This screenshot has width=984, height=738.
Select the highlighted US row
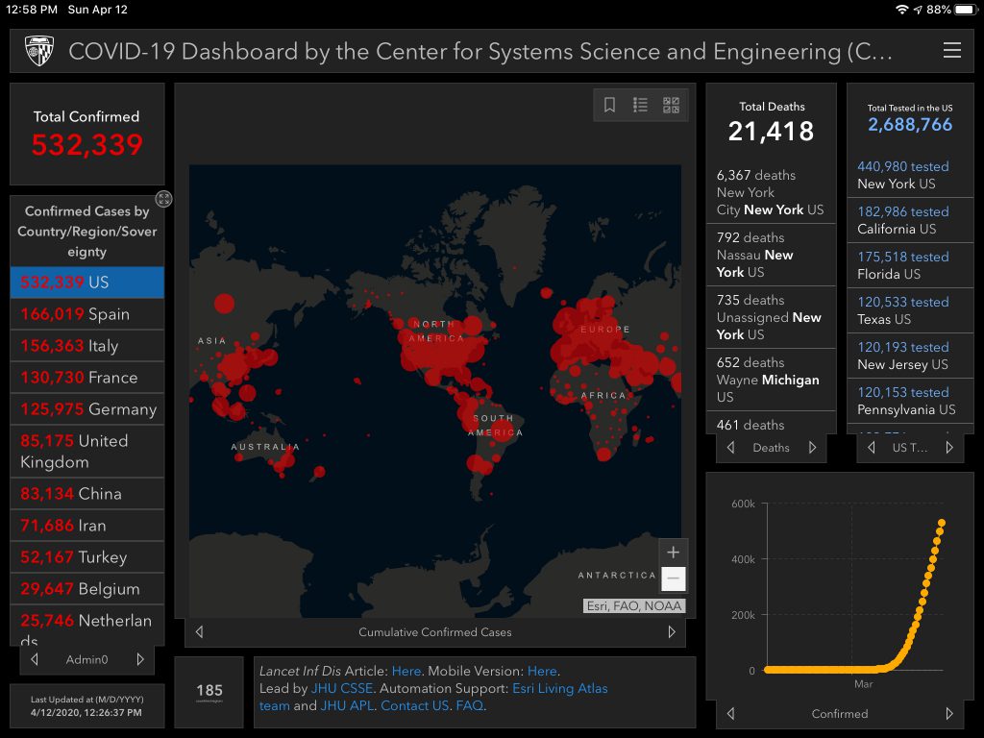click(x=86, y=283)
